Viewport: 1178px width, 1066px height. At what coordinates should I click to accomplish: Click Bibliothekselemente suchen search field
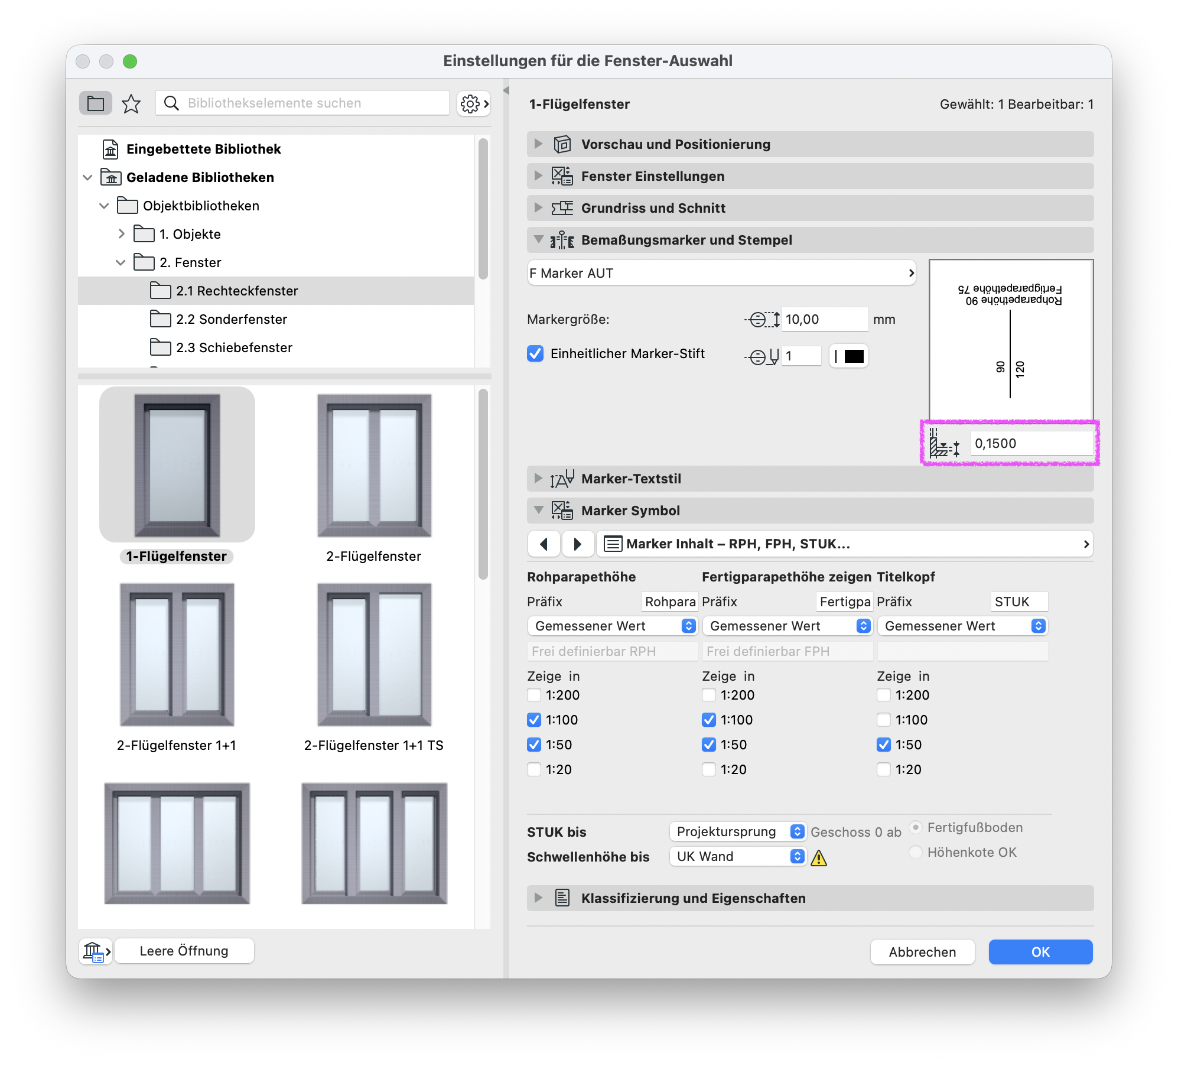click(302, 103)
